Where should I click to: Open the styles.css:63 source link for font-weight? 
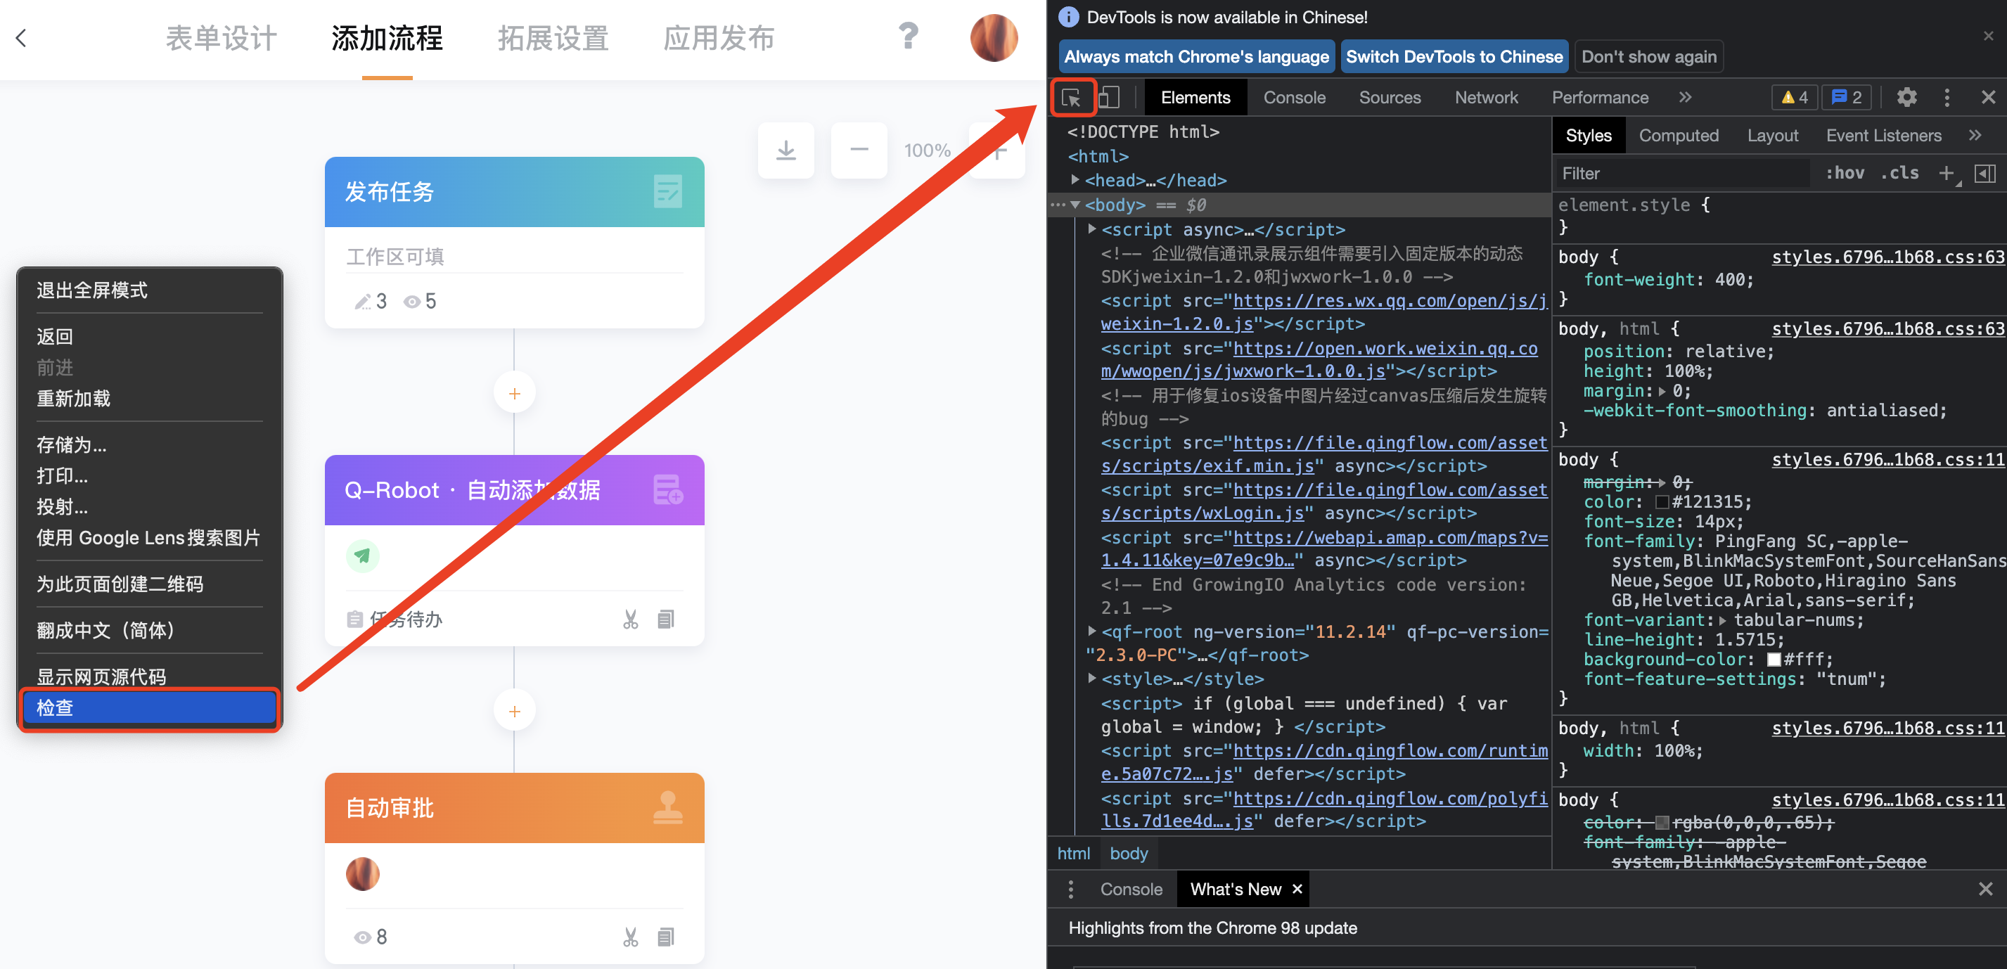(x=1887, y=257)
